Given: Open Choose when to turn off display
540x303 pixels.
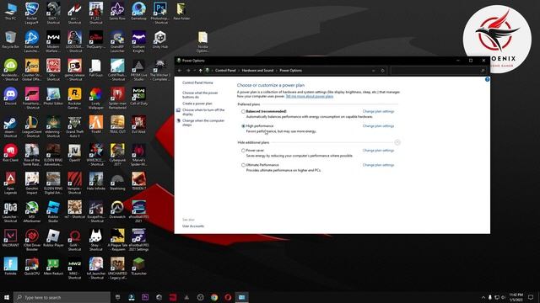Looking at the screenshot, I should (x=203, y=112).
